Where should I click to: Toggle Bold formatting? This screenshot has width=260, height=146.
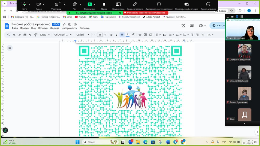(x=111, y=35)
